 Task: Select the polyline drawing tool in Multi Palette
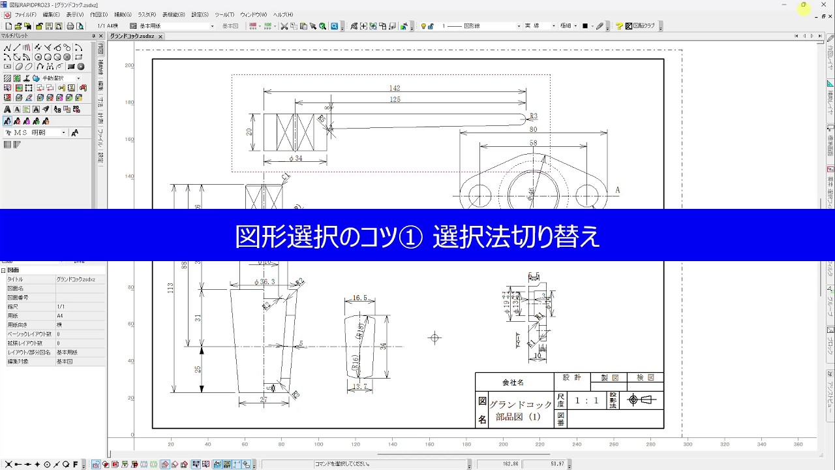pyautogui.click(x=7, y=48)
